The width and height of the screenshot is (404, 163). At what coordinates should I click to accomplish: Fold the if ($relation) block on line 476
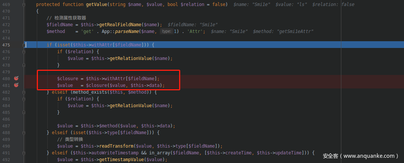click(24, 52)
